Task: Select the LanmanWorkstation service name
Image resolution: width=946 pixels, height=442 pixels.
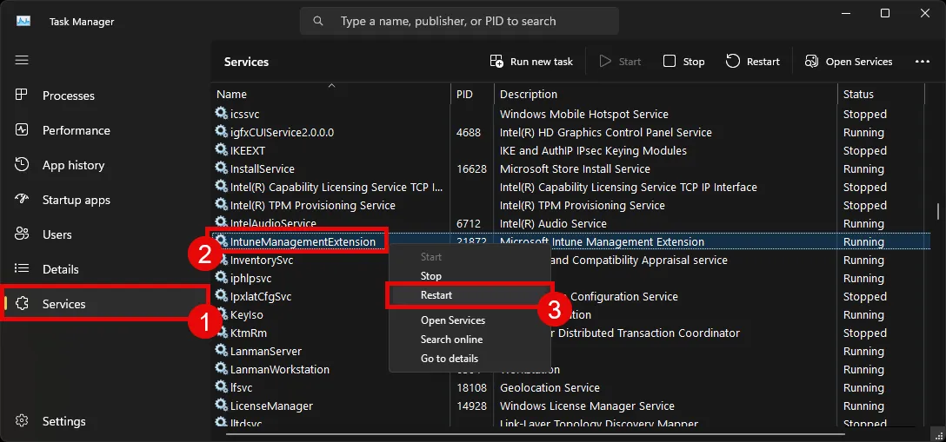Action: (x=280, y=370)
